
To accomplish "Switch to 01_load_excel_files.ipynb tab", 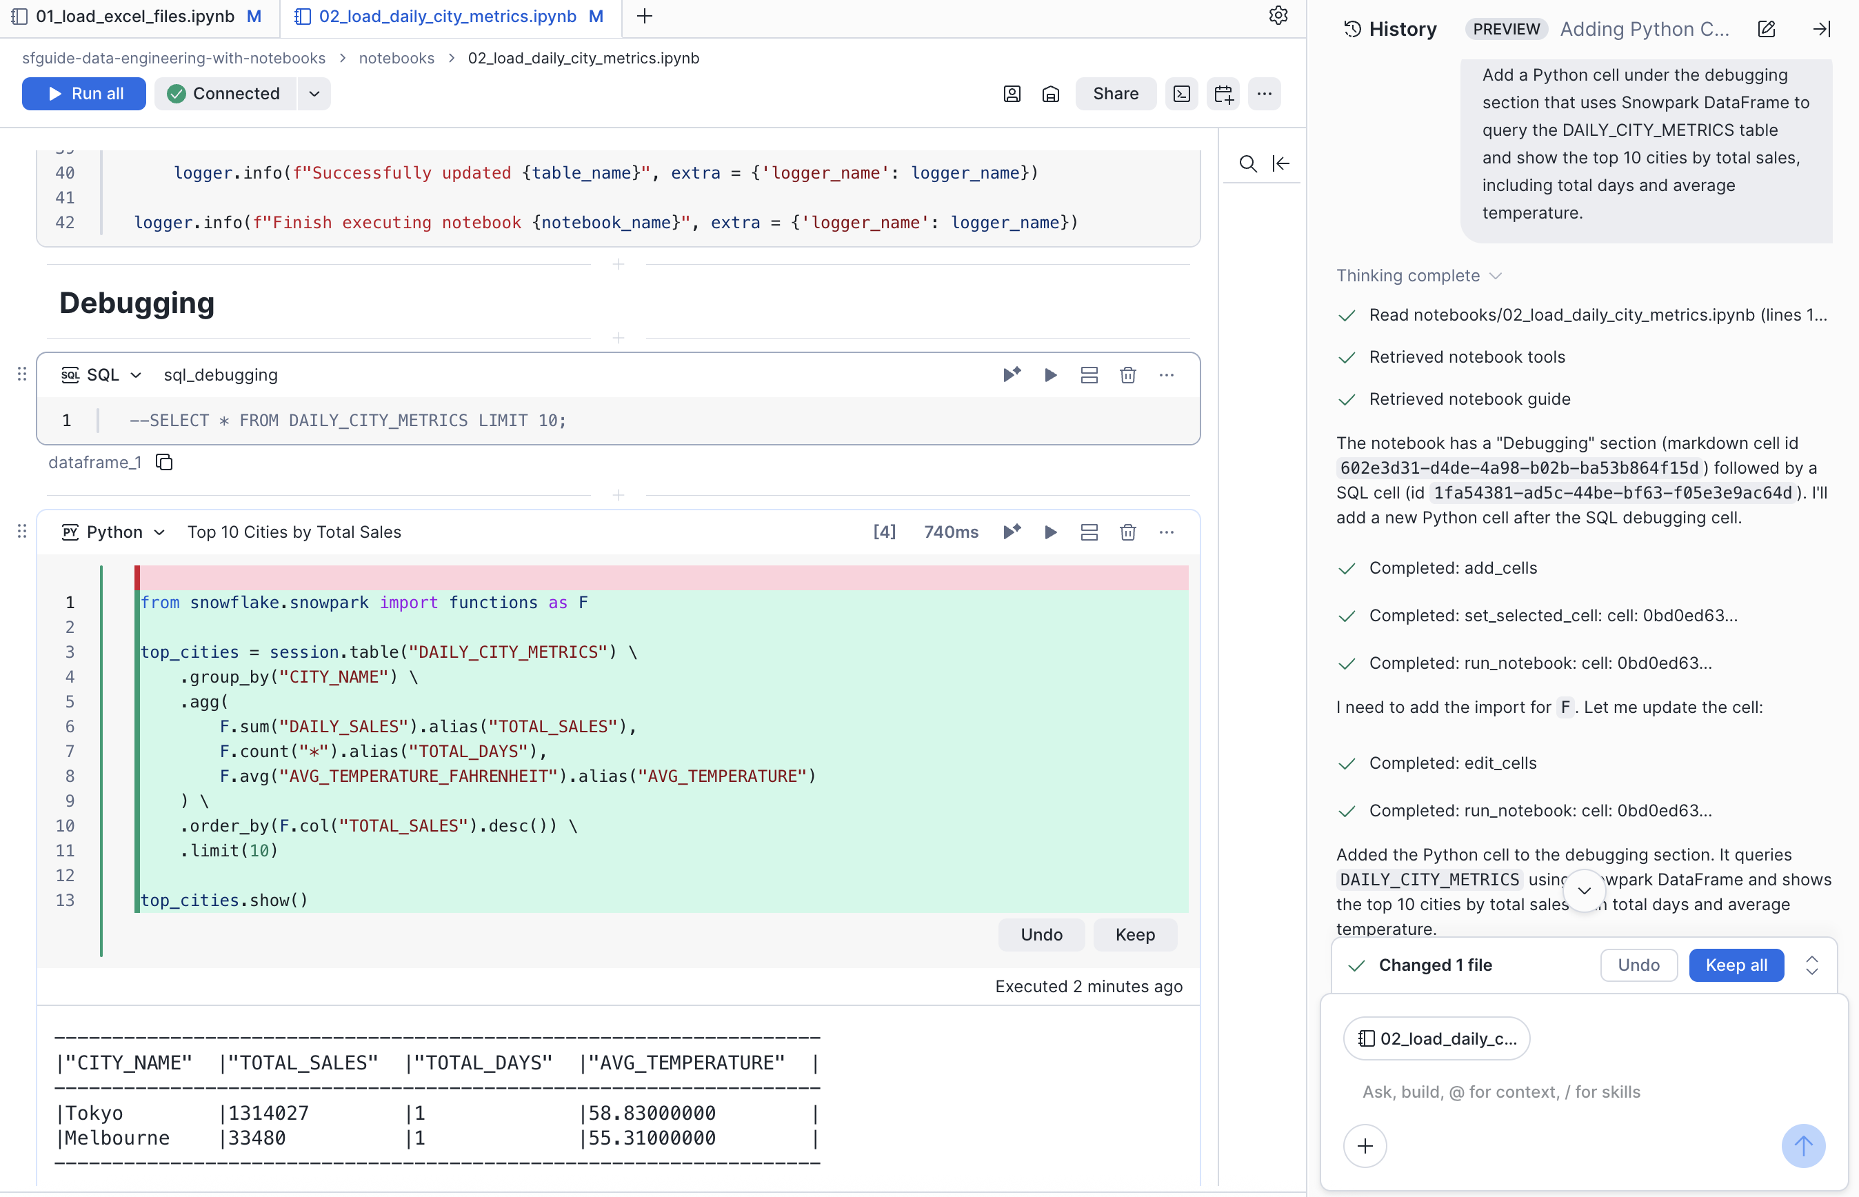I will (x=136, y=17).
